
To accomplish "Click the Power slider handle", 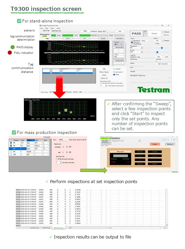I will [x=157, y=52].
